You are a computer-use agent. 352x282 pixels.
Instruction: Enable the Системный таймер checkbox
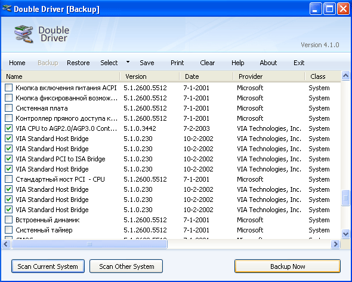(x=8, y=230)
